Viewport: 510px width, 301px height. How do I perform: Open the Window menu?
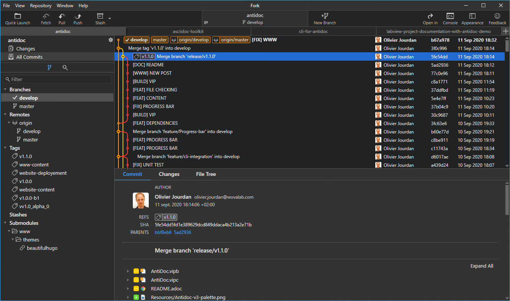tap(65, 6)
